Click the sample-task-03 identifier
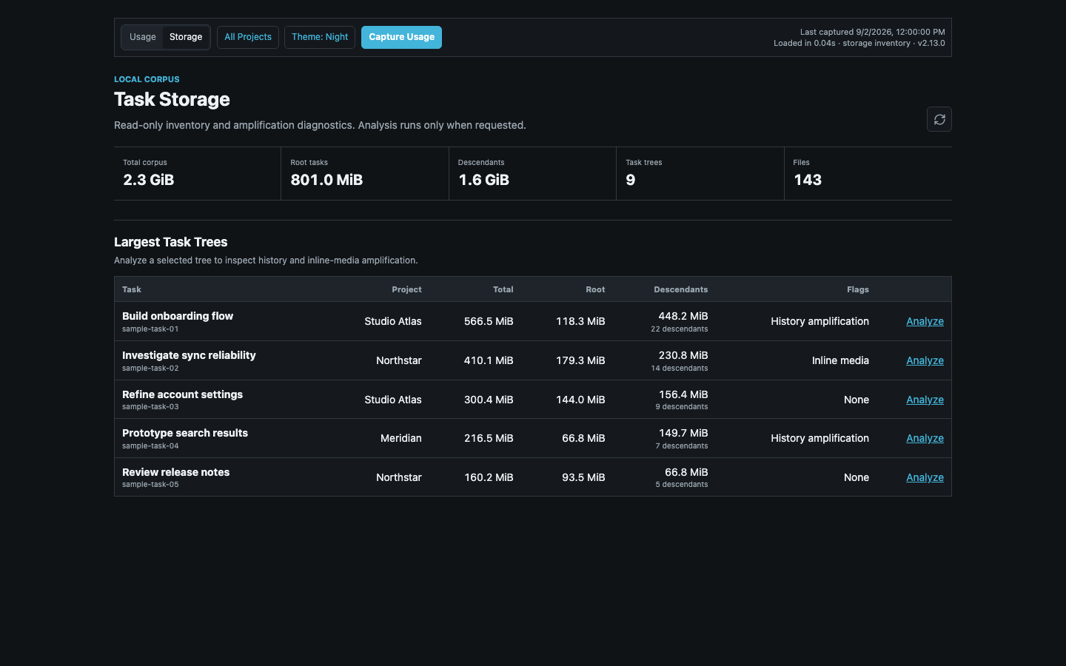This screenshot has width=1066, height=666. [150, 407]
